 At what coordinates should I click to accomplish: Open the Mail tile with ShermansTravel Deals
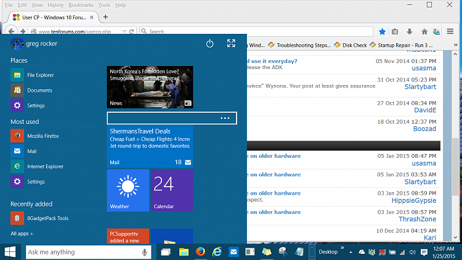pos(150,147)
